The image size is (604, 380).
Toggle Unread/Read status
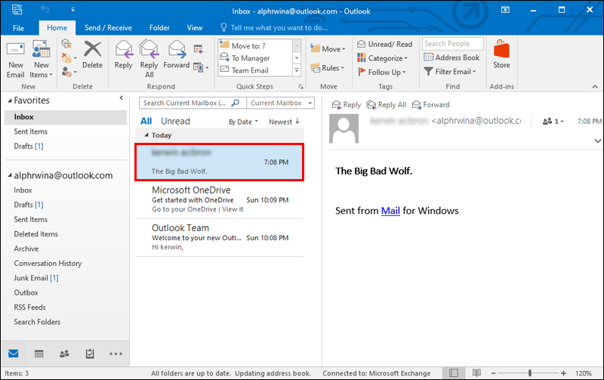click(x=385, y=44)
